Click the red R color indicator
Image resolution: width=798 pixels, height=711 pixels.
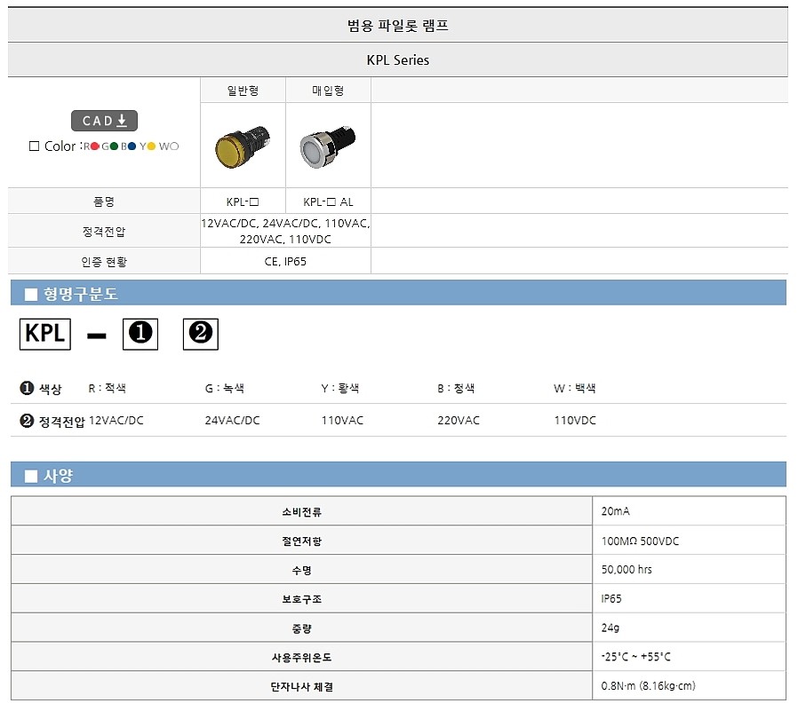(95, 146)
